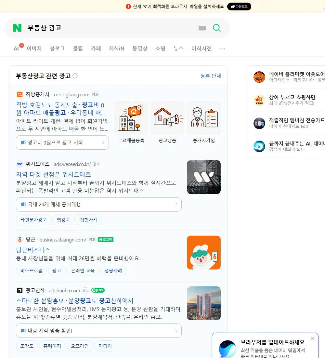Screen dimensions: 325x358
Task: Open the adchunha.com URL link
Action: (65, 290)
